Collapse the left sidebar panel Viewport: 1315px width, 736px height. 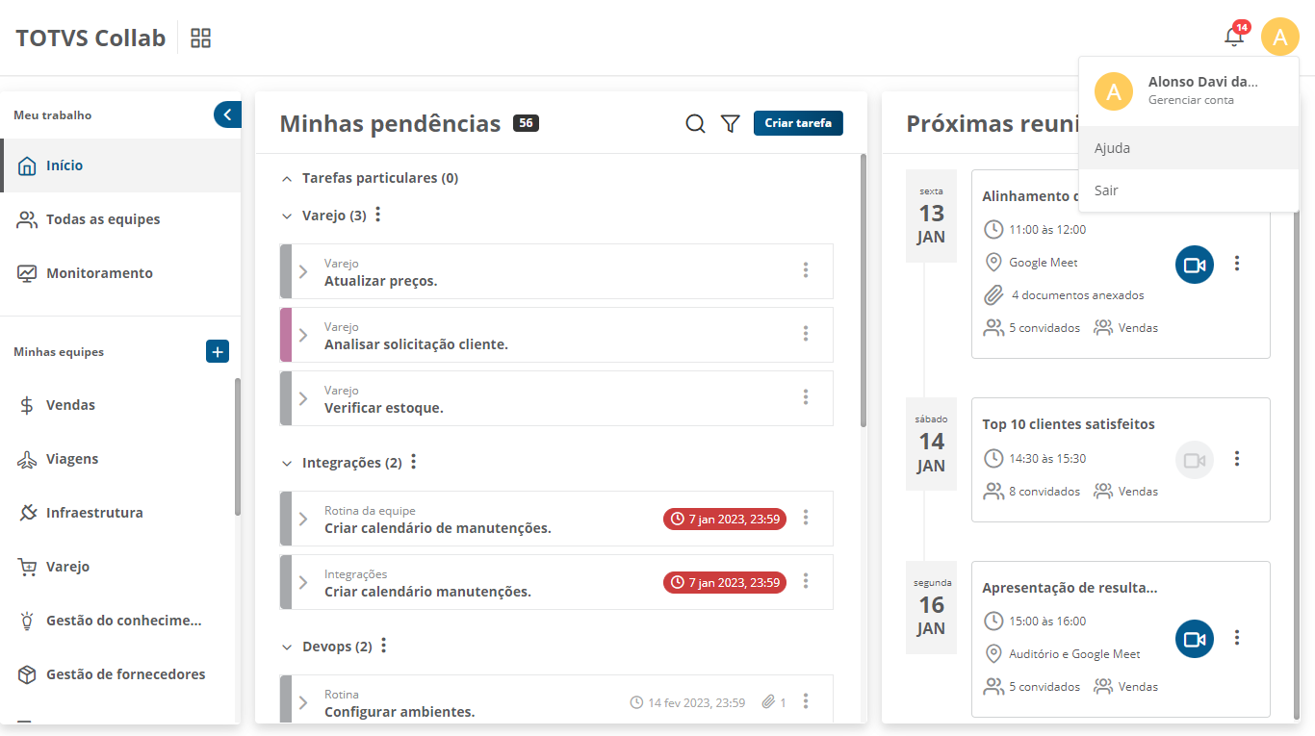coord(227,114)
